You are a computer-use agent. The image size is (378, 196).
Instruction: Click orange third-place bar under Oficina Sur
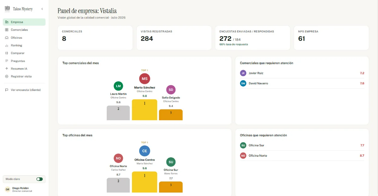point(171,187)
